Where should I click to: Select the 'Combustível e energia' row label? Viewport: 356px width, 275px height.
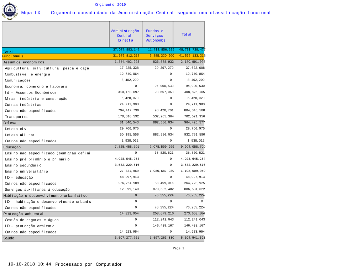coord(27,74)
